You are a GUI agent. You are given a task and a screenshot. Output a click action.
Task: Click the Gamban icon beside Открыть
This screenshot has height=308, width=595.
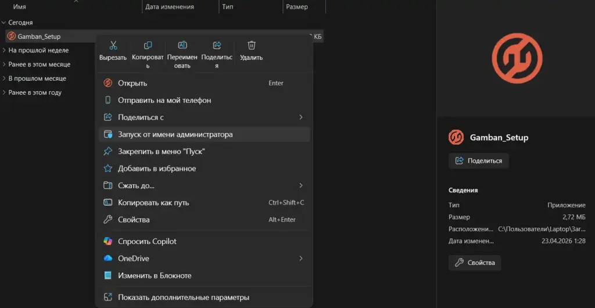click(x=107, y=83)
